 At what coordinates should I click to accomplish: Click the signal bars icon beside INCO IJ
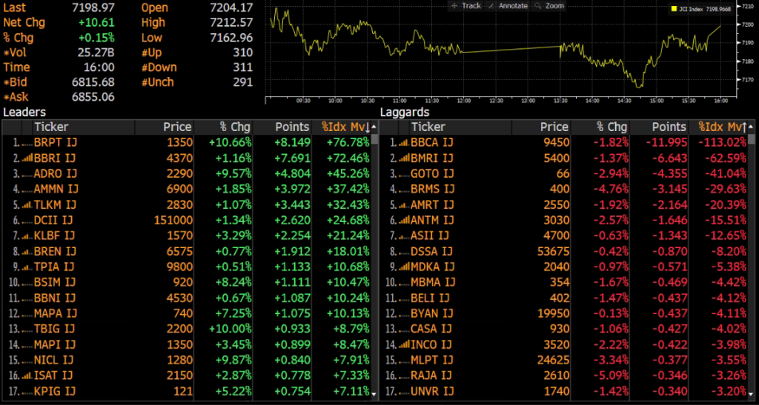[x=404, y=344]
